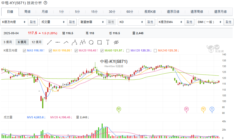
Task: Select the trend line drawing tool
Action: pyautogui.click(x=49, y=42)
